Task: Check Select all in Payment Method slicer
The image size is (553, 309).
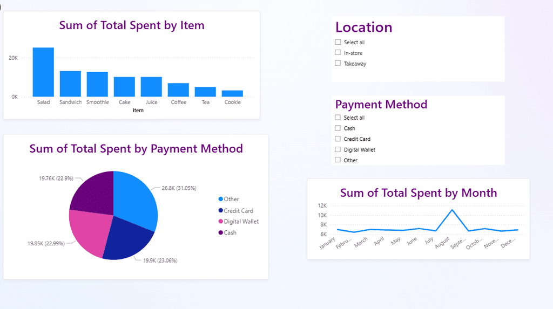Action: tap(338, 118)
